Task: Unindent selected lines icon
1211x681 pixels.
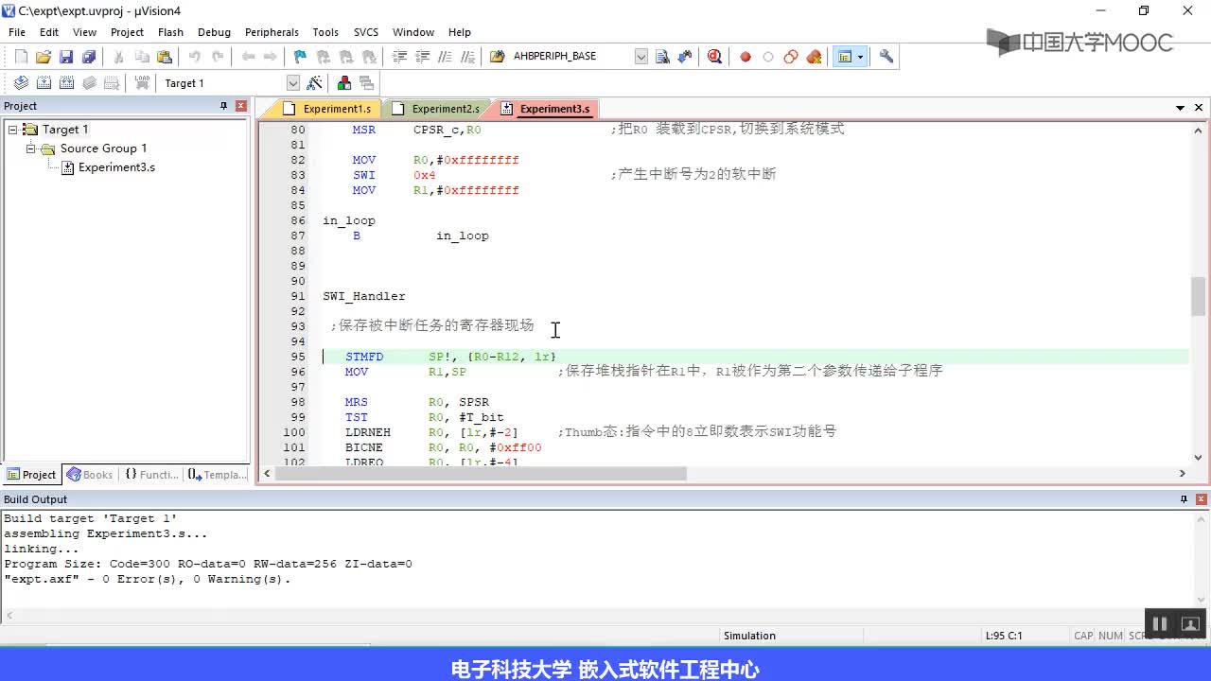Action: click(422, 57)
